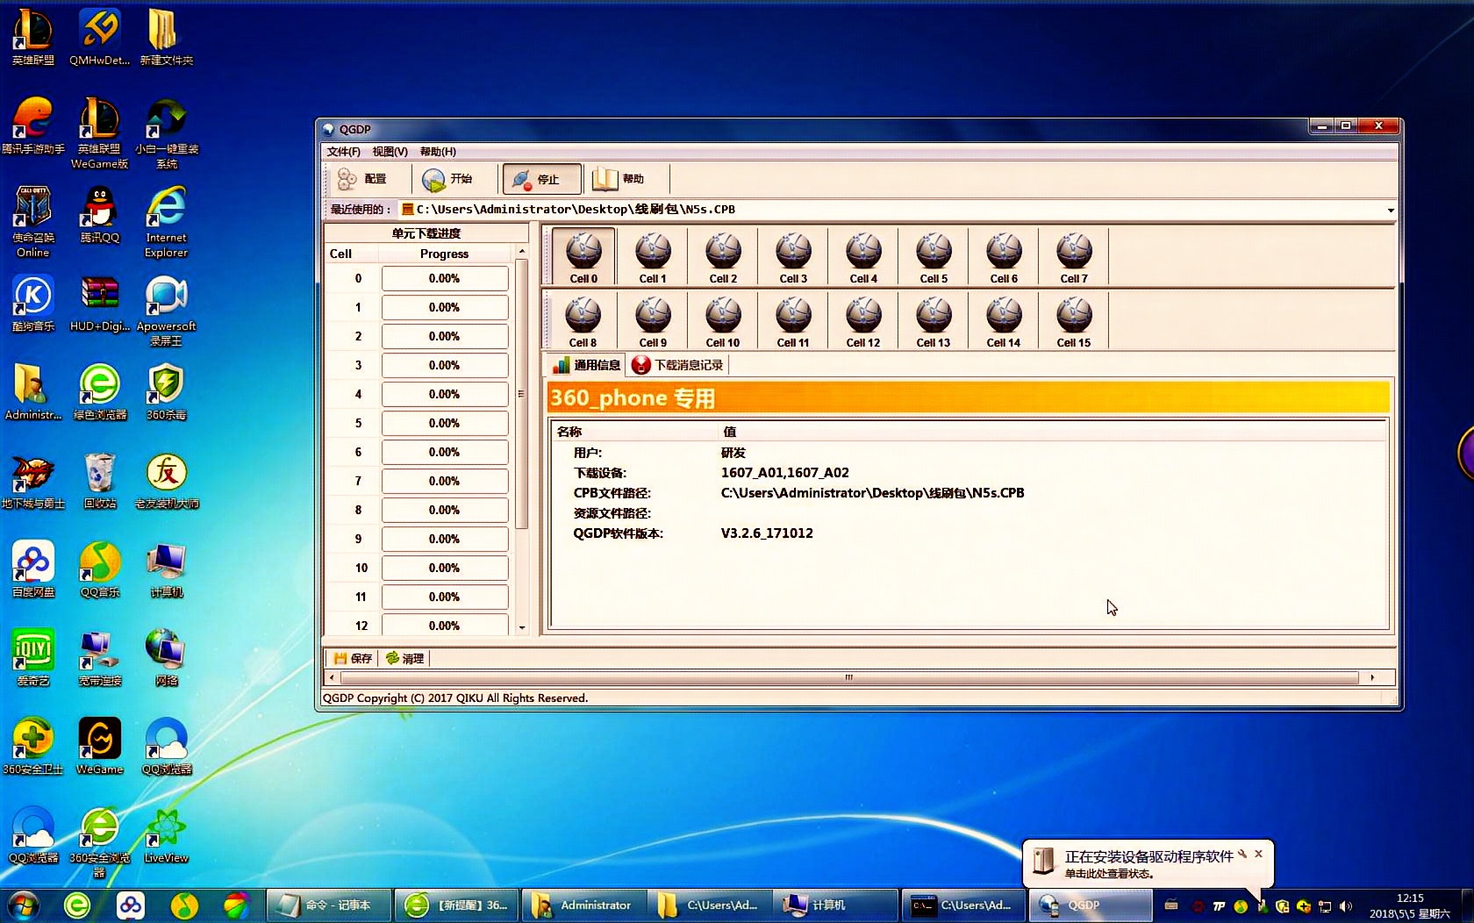The image size is (1474, 923).
Task: Select the Cell 2 download unit icon
Action: tap(723, 256)
